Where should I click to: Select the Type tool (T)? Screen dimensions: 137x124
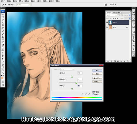3,56
